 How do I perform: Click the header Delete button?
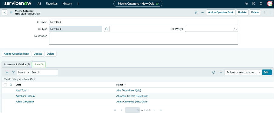pos(255,12)
